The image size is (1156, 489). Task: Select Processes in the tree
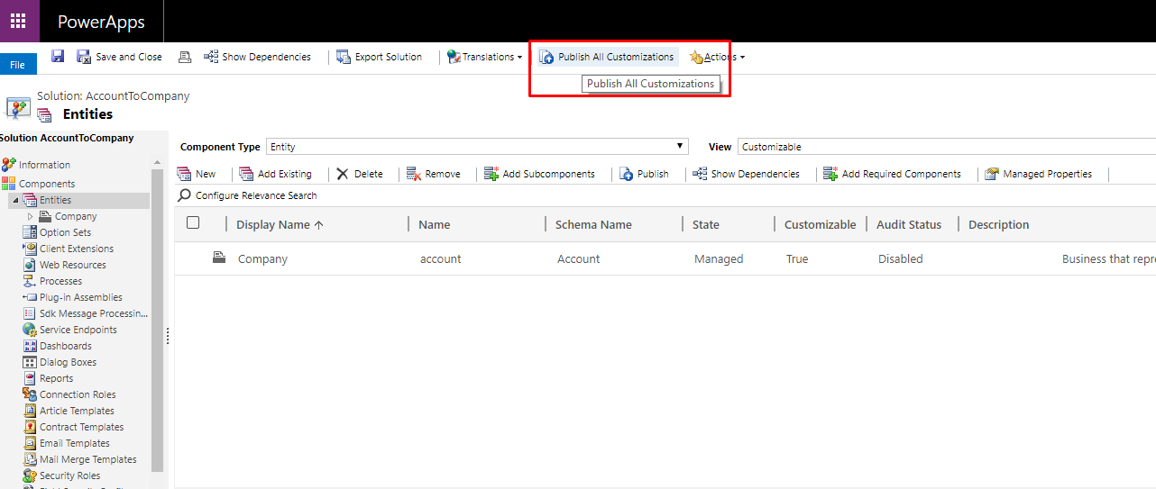tap(60, 281)
